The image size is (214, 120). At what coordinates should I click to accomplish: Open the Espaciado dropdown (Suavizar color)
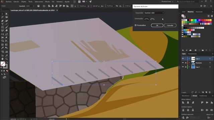coord(154,13)
